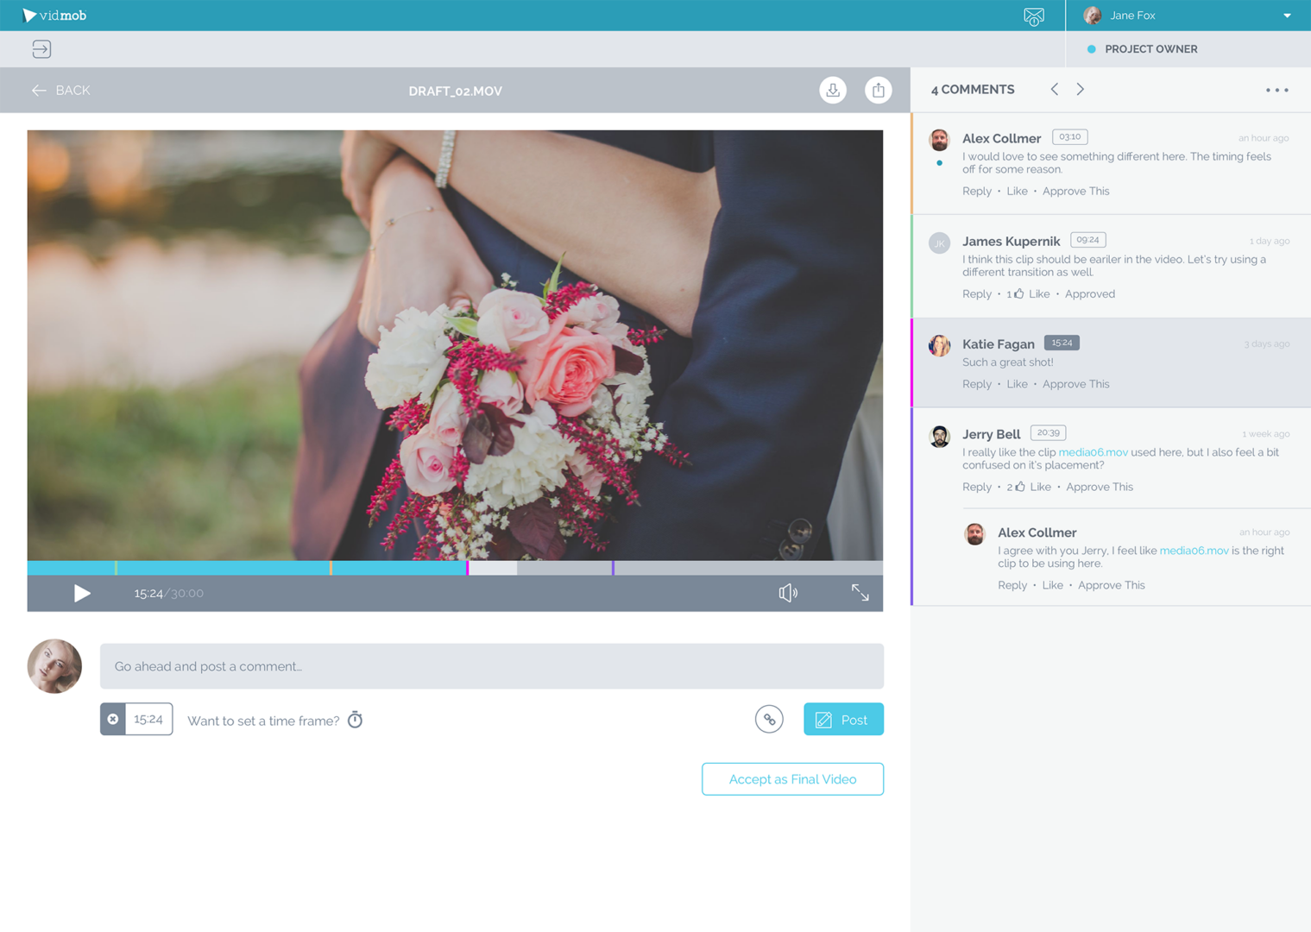The image size is (1311, 932).
Task: Open the comments overflow menu (three dots)
Action: pos(1276,90)
